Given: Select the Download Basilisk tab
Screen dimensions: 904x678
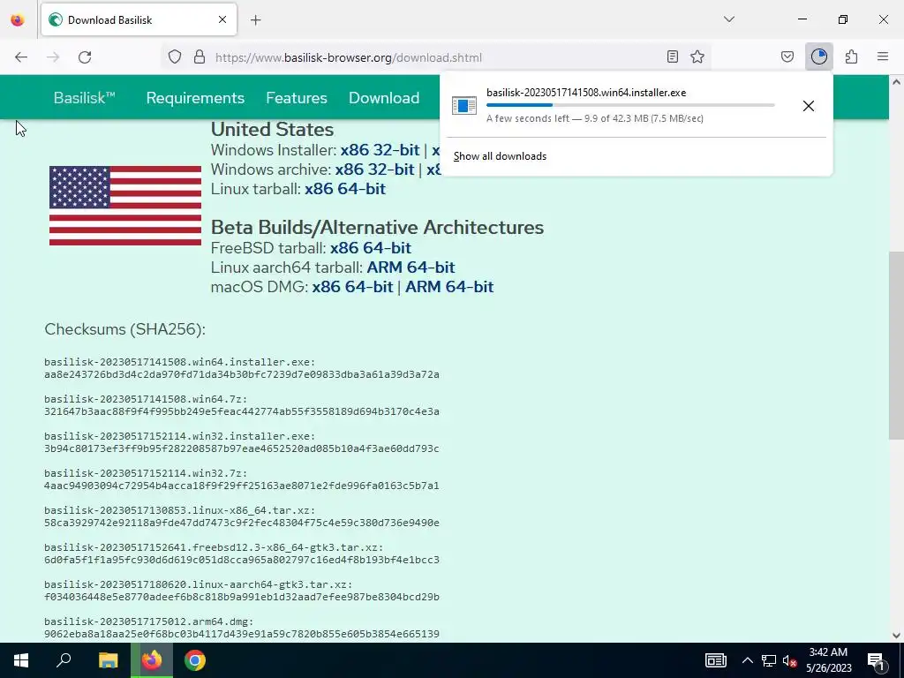Looking at the screenshot, I should tap(139, 20).
